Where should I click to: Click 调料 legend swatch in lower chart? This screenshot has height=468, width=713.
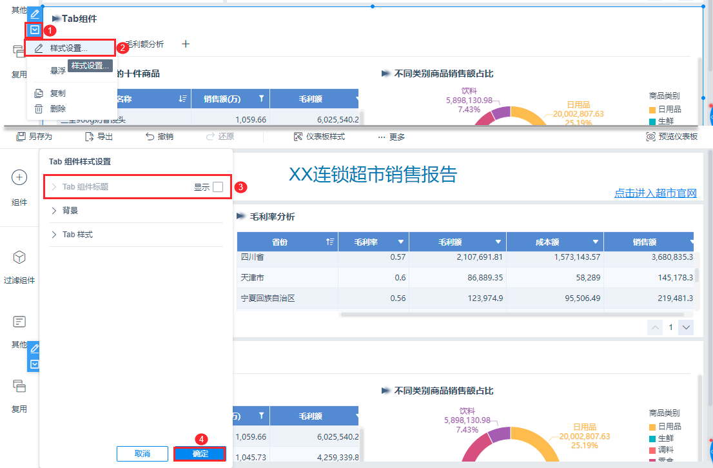(x=652, y=450)
